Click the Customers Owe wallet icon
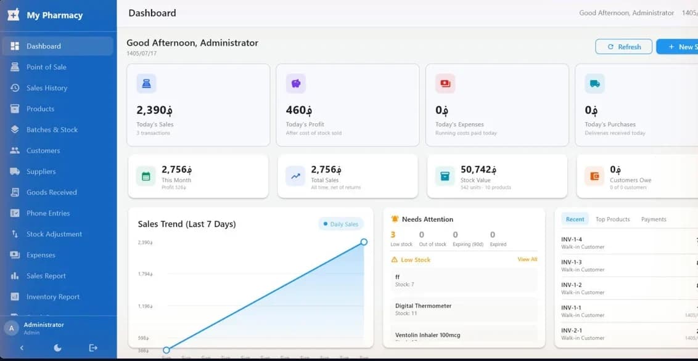This screenshot has width=698, height=361. click(594, 176)
